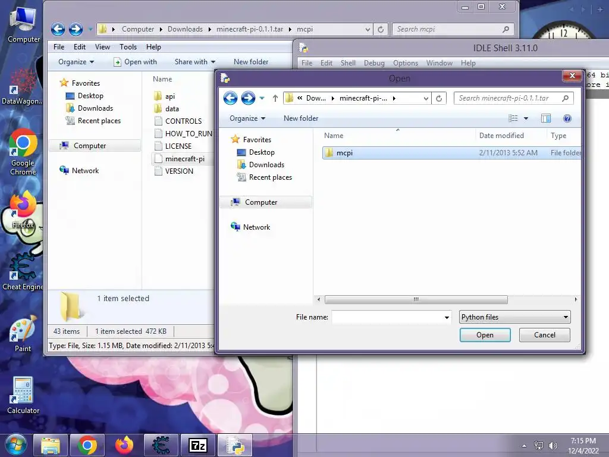Click the volume icon in system tray
This screenshot has width=609, height=457.
pos(553,446)
